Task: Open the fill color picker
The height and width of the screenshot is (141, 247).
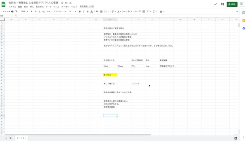Action: coord(97,11)
